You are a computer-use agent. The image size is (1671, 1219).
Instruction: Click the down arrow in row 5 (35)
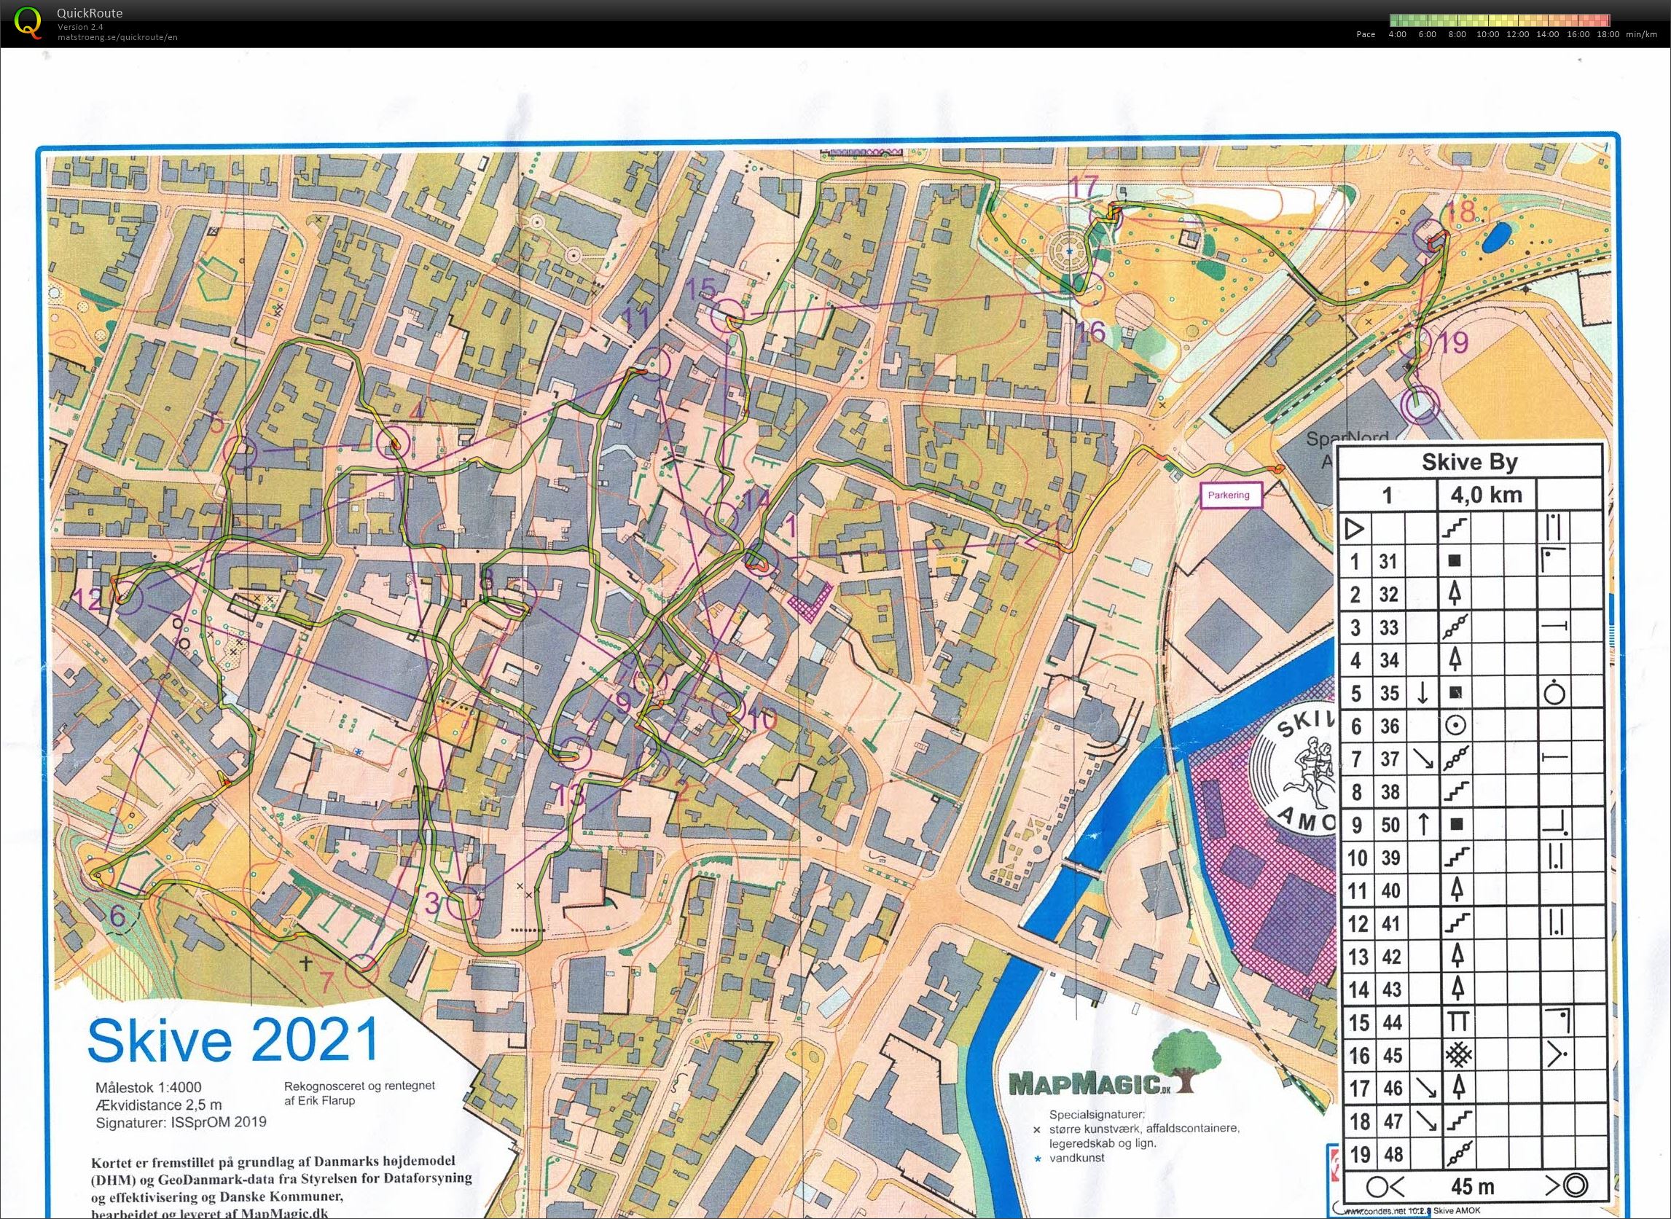coord(1424,693)
